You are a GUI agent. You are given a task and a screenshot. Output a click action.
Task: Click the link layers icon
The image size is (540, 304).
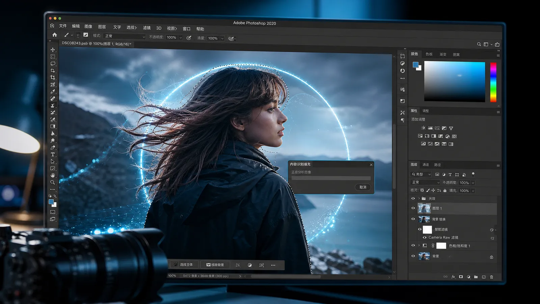[x=446, y=277]
